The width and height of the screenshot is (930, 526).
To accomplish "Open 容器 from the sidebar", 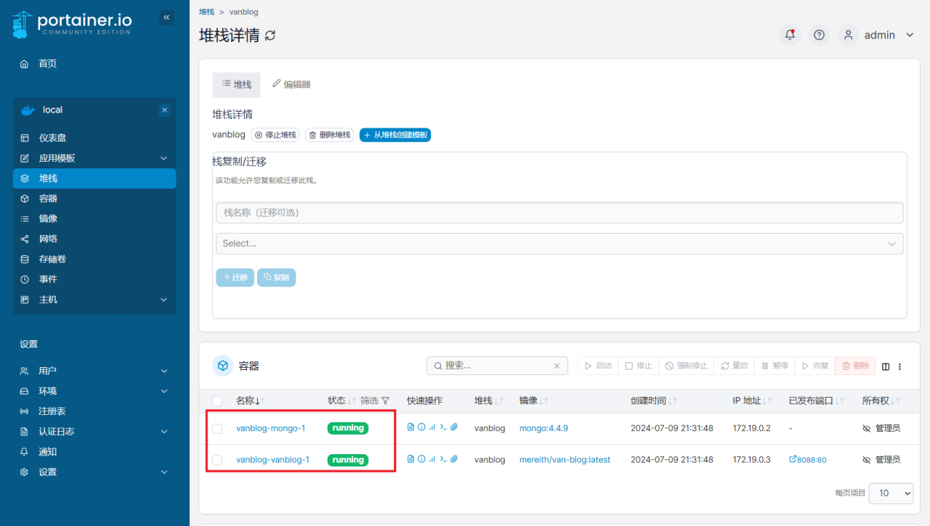I will click(x=47, y=198).
